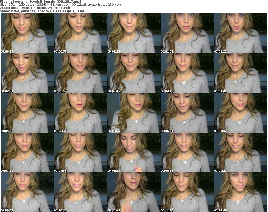The width and height of the screenshot is (268, 212).
Task: Select the thumbnail timestamped 00:07:02
Action: click(241, 113)
